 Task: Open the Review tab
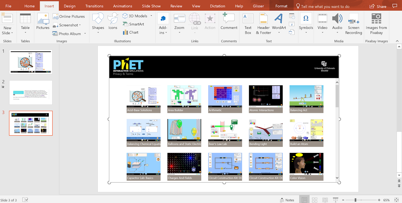(176, 6)
